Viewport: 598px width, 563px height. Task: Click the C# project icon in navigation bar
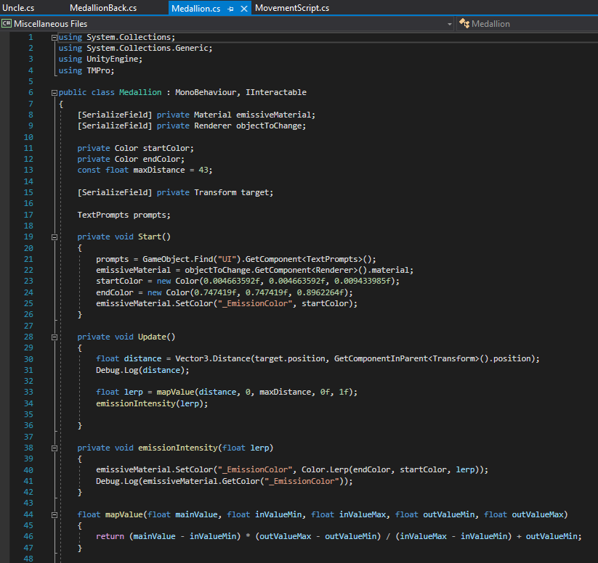tap(7, 24)
